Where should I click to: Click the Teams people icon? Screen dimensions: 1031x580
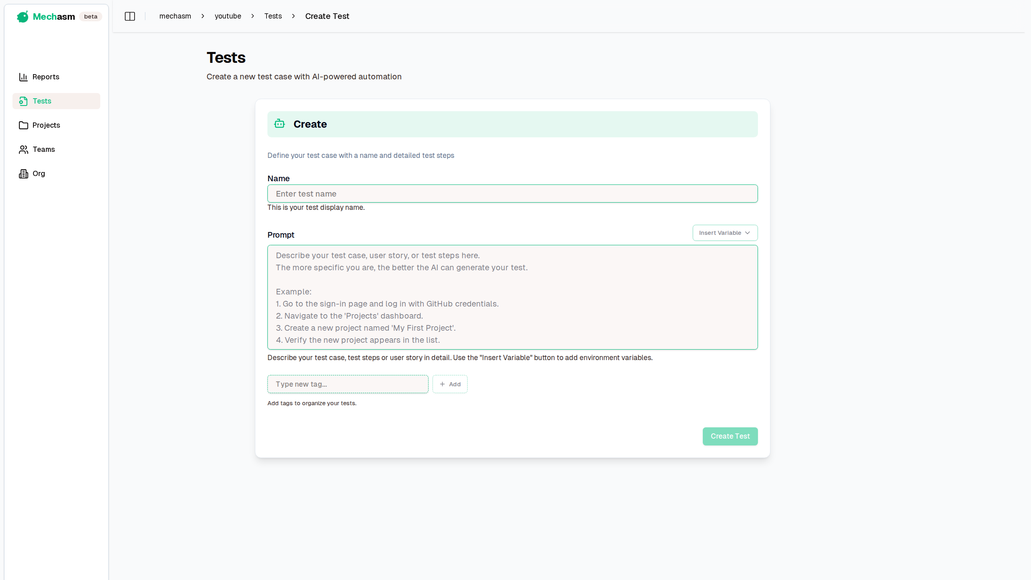tap(23, 149)
